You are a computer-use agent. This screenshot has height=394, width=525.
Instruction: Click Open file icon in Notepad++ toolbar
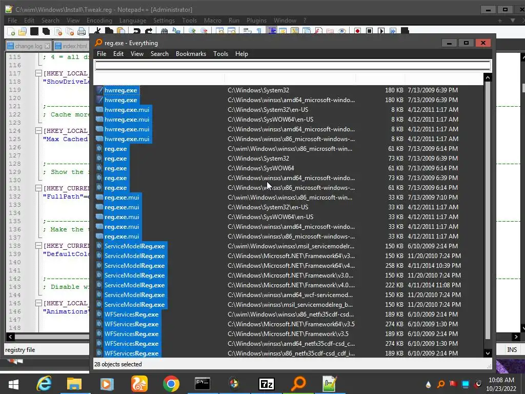tap(23, 31)
